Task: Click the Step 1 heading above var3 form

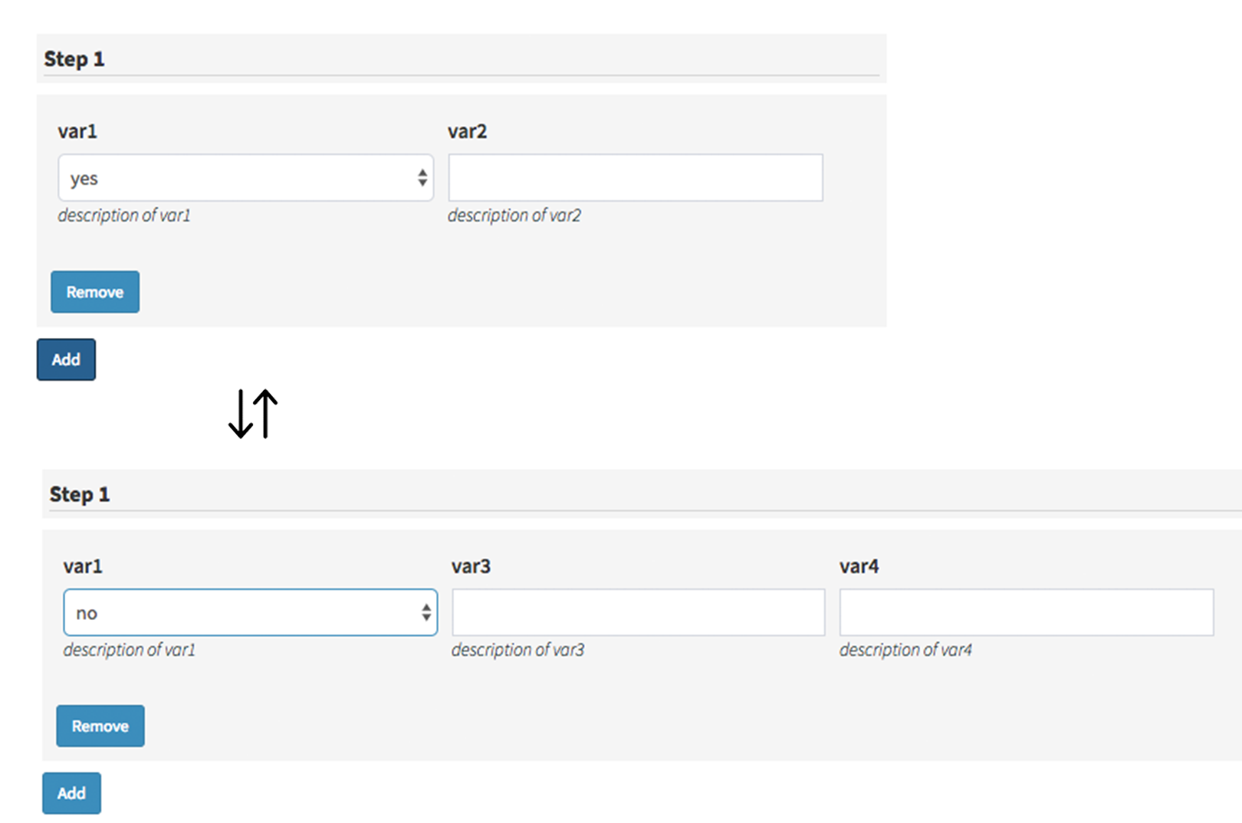Action: (80, 494)
